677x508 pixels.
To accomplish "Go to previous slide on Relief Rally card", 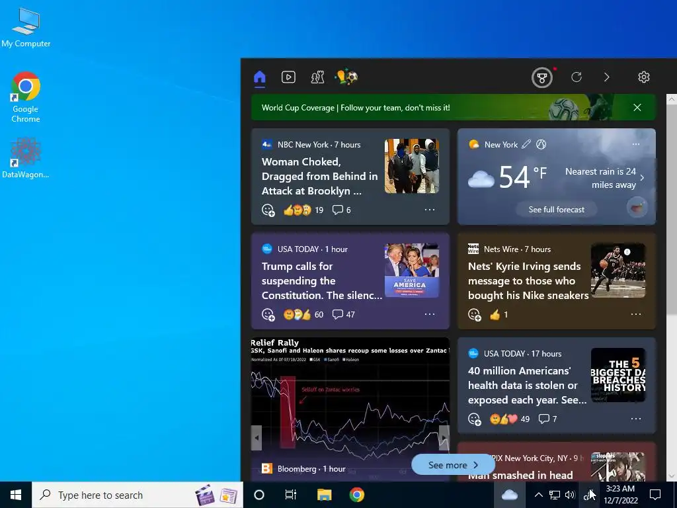I will [x=257, y=438].
